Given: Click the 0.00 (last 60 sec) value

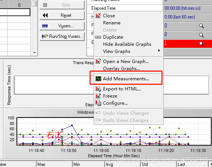Looking at the screenshot, I should [180, 17].
